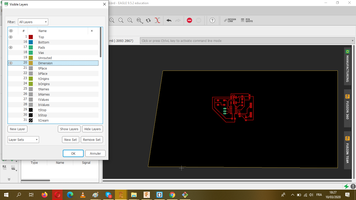This screenshot has height=200, width=356.
Task: Select the tCream layer row
Action: pos(53,120)
